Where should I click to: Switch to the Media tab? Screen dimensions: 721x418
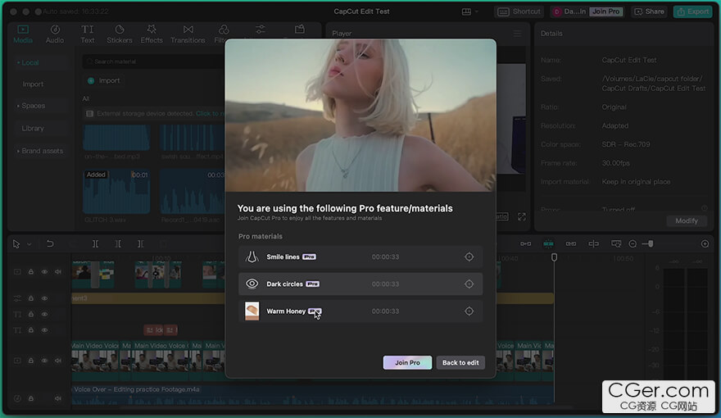pyautogui.click(x=23, y=34)
